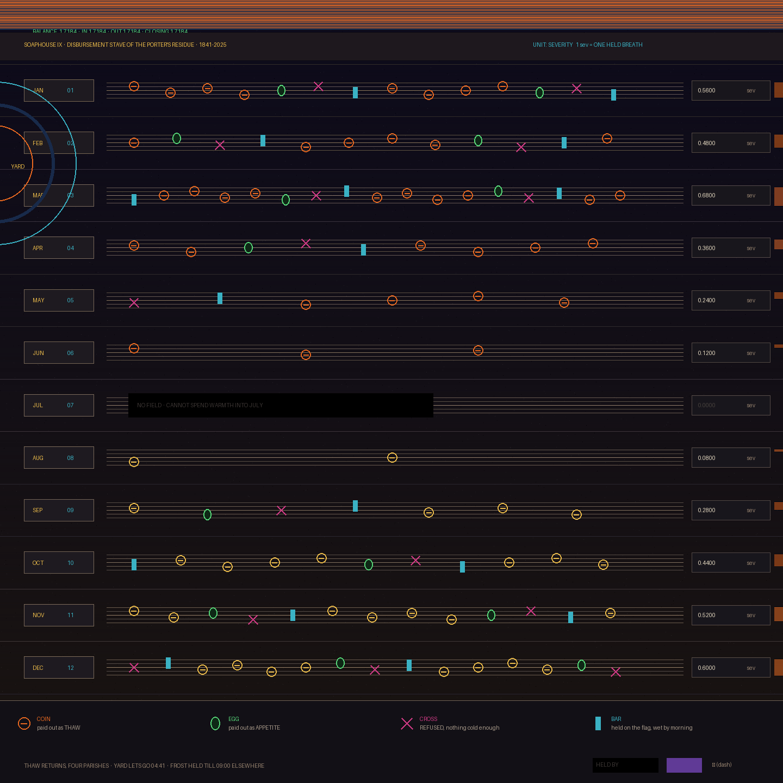Screen dimensions: 783x783
Task: Select the teal bar starting the OCT row
Action: (x=134, y=564)
